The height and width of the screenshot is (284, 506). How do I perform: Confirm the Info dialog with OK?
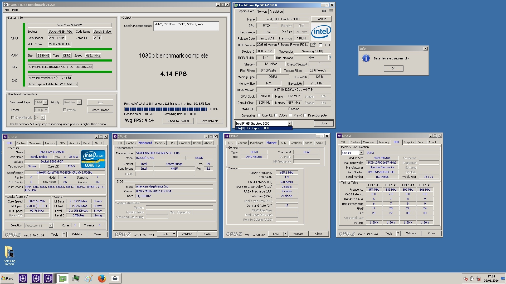click(393, 68)
